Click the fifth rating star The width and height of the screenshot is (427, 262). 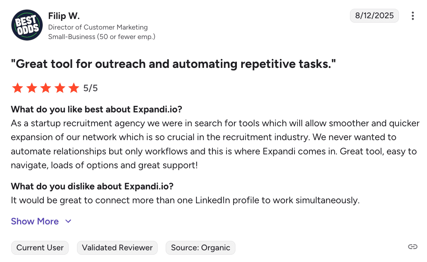tap(74, 88)
